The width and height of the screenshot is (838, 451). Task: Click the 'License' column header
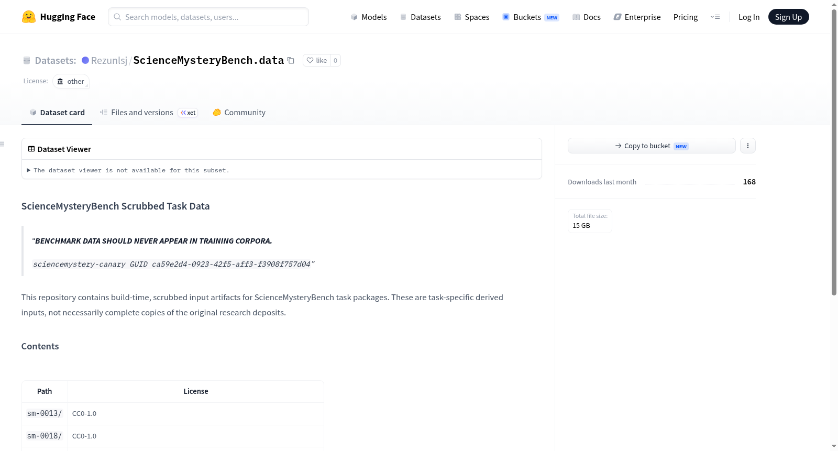click(196, 391)
